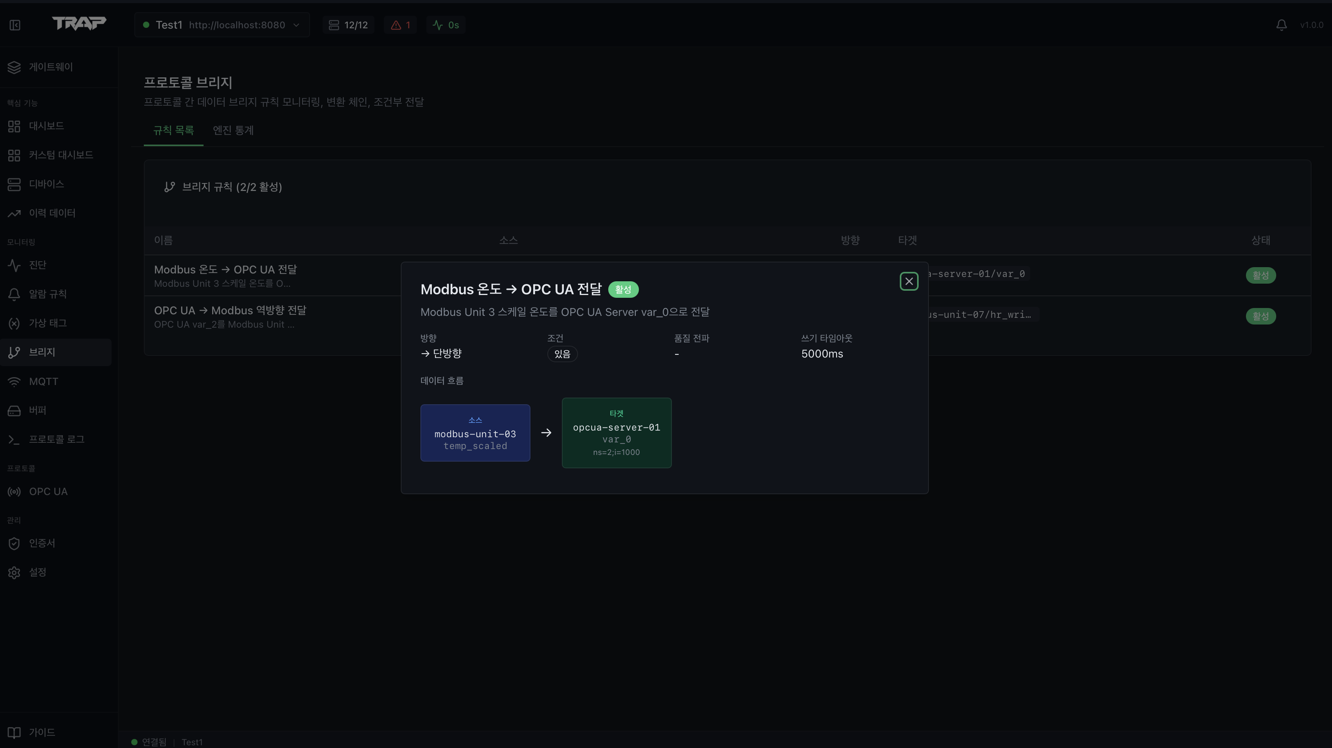Click the opcua-server-01 target box
1332x748 pixels.
click(616, 433)
